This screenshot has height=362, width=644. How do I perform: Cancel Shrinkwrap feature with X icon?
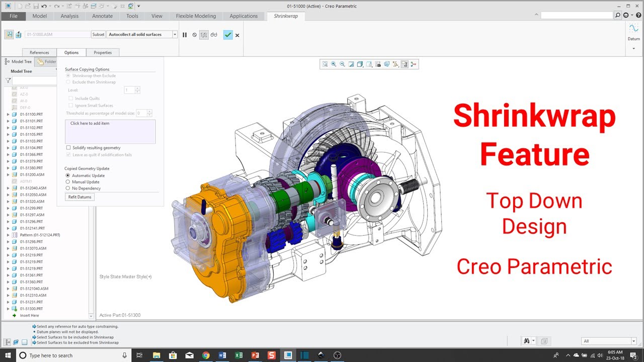click(237, 35)
